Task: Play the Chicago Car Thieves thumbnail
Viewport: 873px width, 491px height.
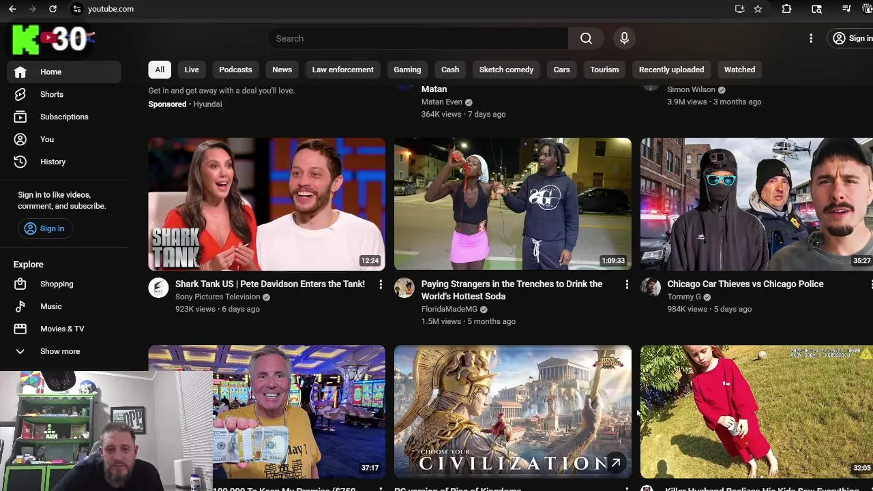Action: click(756, 205)
